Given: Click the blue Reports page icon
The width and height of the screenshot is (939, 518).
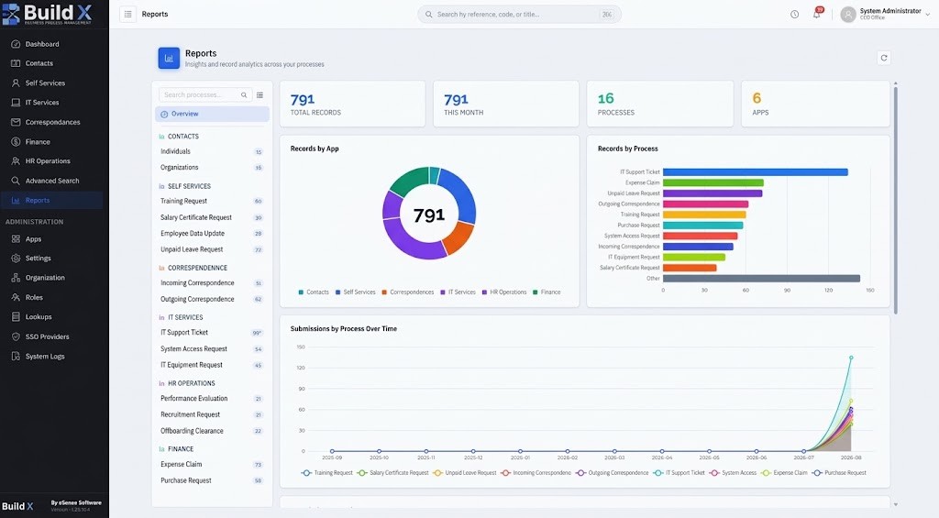Looking at the screenshot, I should pos(169,58).
